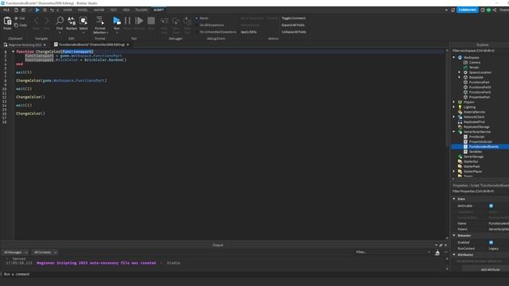
Task: Open the All Contexts output dropdown
Action: click(45, 253)
